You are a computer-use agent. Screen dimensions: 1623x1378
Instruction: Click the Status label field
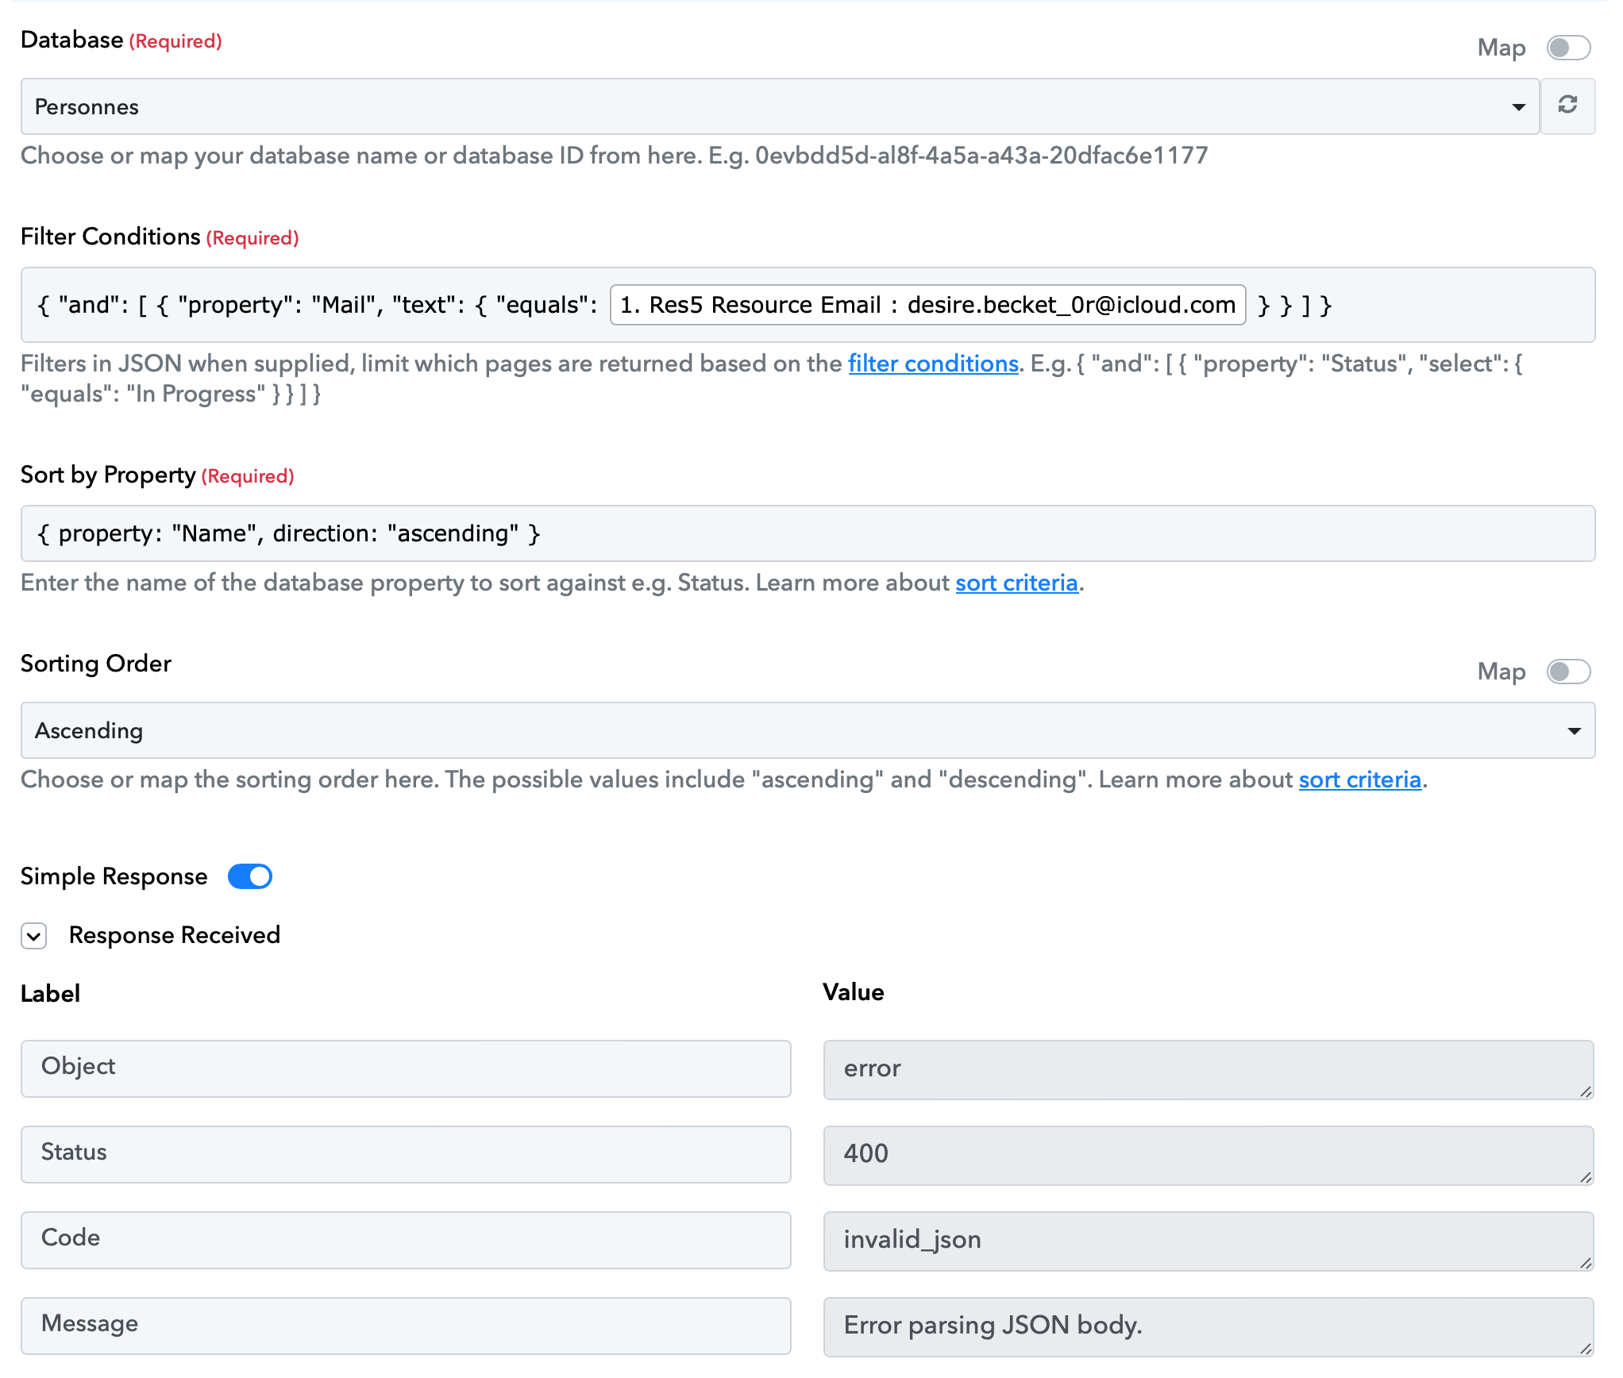[x=406, y=1154]
